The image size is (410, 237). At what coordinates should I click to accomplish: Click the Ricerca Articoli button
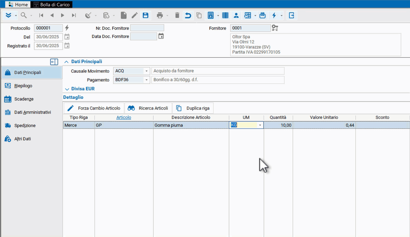148,108
